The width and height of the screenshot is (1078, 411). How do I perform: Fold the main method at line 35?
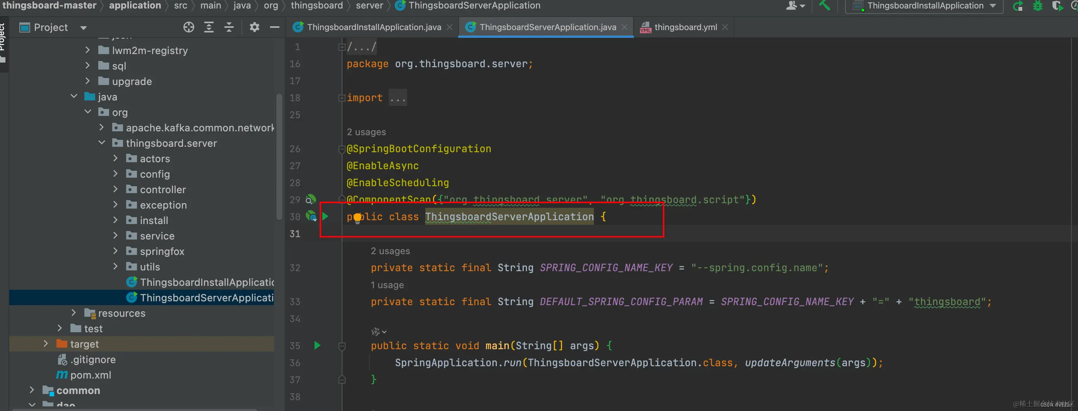342,346
